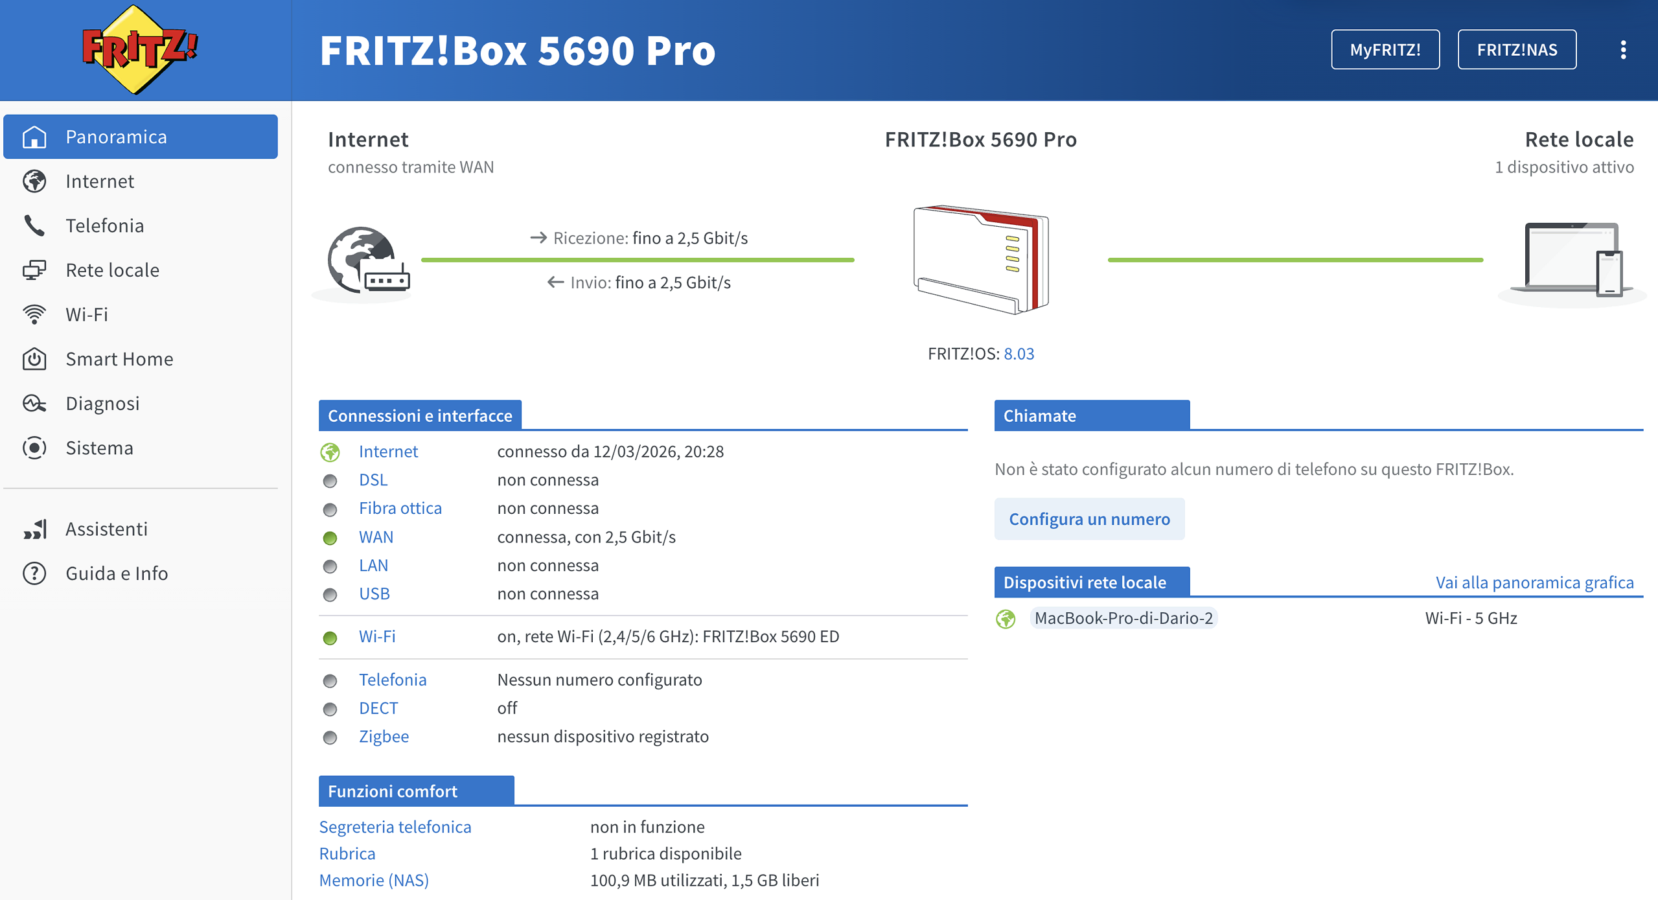The width and height of the screenshot is (1658, 900).
Task: Click the grey status dot for Fibra ottica
Action: tap(330, 509)
